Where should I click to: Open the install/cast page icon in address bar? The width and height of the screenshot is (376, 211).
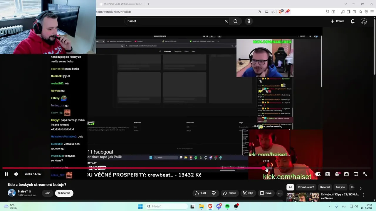click(266, 12)
